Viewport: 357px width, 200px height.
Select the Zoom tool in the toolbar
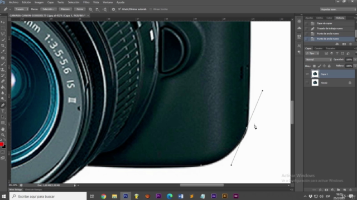pyautogui.click(x=3, y=135)
